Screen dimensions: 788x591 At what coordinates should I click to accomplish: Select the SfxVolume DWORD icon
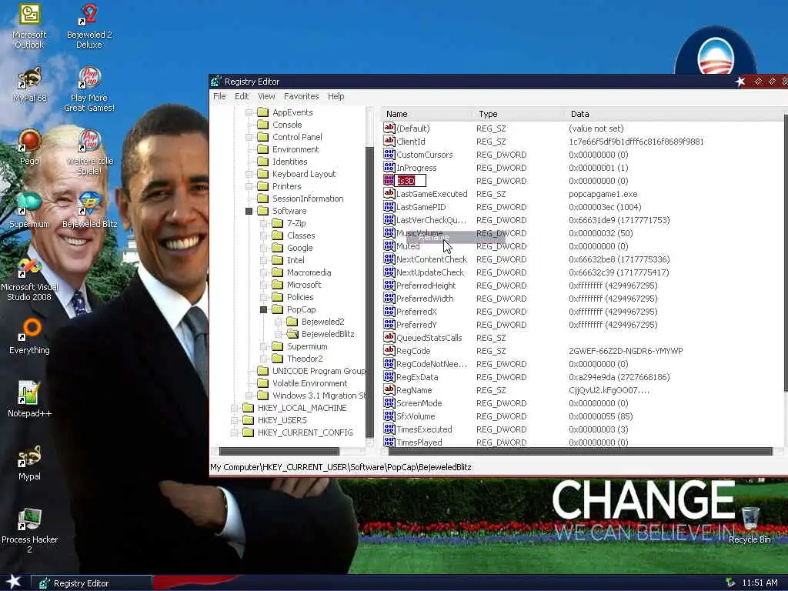coord(389,416)
